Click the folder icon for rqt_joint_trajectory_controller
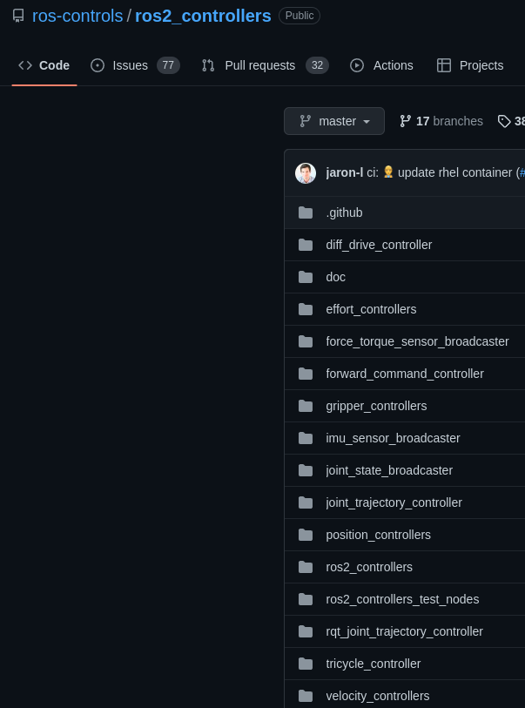The height and width of the screenshot is (708, 525). (x=306, y=631)
